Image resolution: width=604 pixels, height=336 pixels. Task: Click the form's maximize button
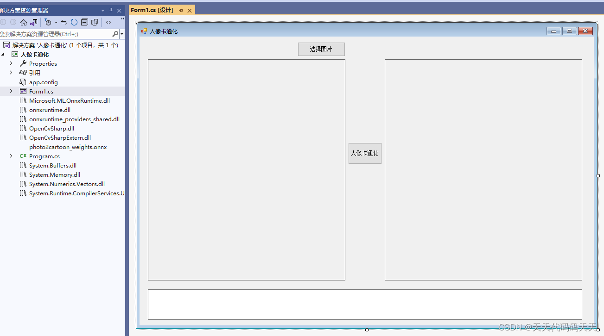570,31
